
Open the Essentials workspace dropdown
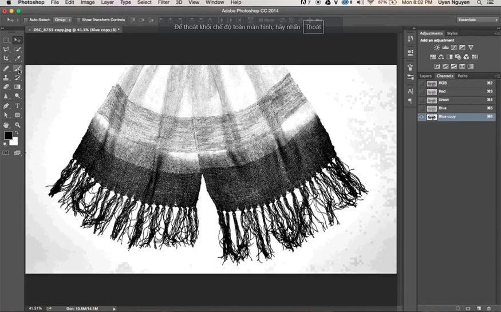(477, 20)
